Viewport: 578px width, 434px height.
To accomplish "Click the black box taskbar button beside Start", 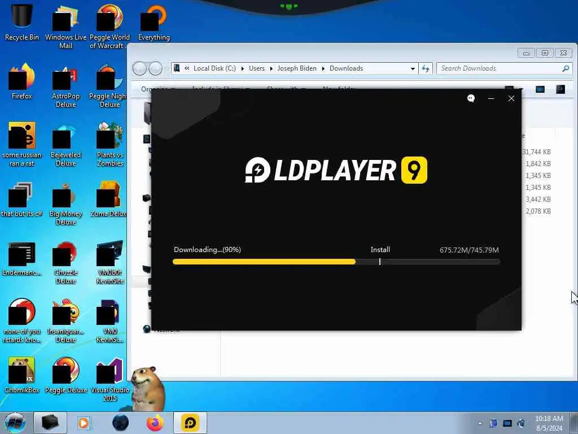I will tap(50, 423).
